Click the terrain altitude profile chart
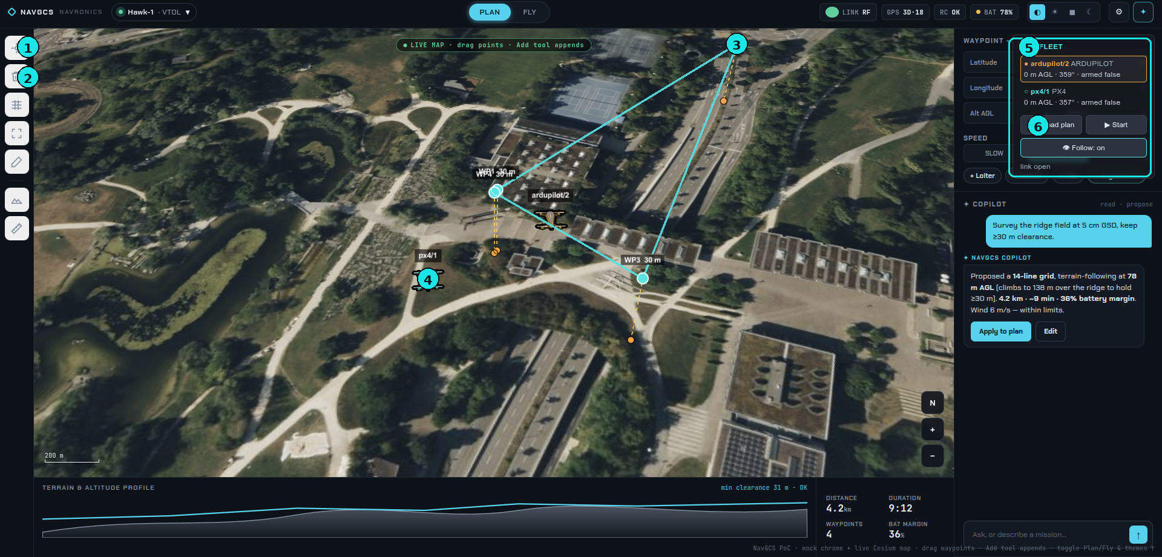This screenshot has width=1162, height=557. [424, 519]
